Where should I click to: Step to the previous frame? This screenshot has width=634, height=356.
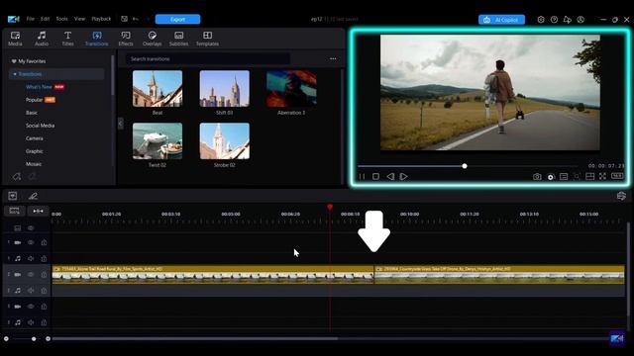click(x=389, y=176)
